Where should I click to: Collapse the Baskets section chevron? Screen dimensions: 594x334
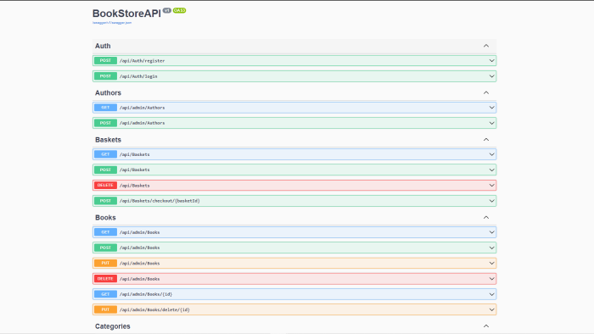click(x=486, y=140)
